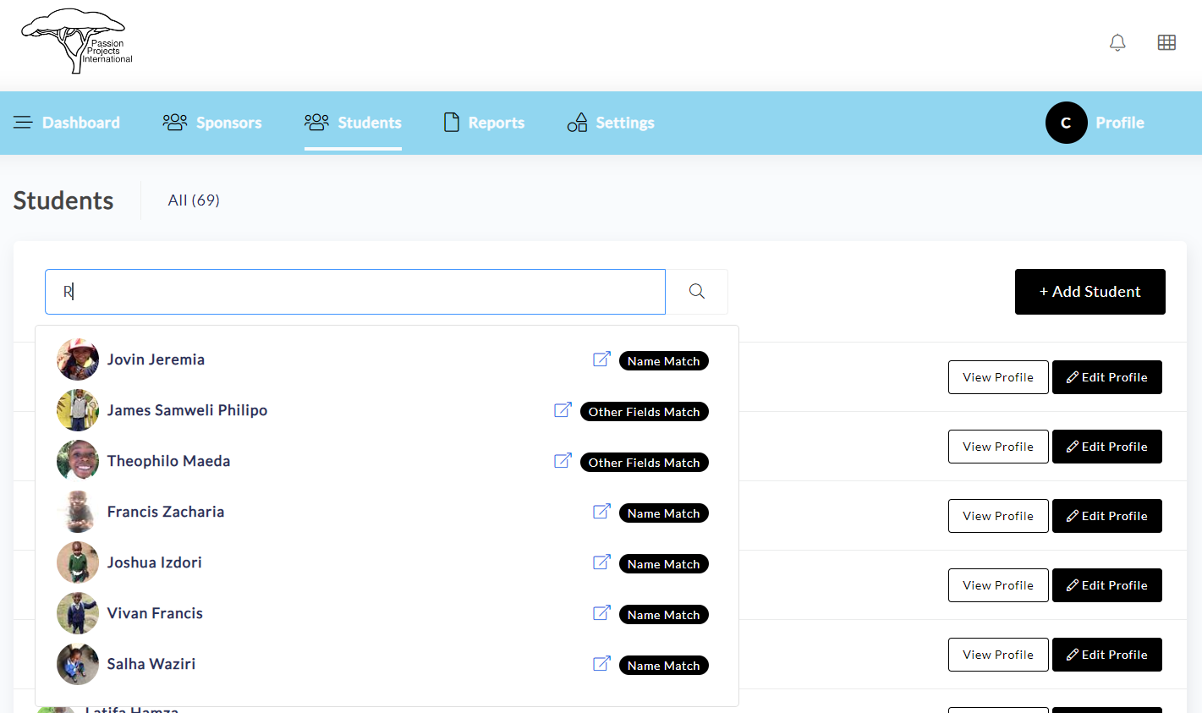
Task: Select Francis Zacharia from search results
Action: pos(166,512)
